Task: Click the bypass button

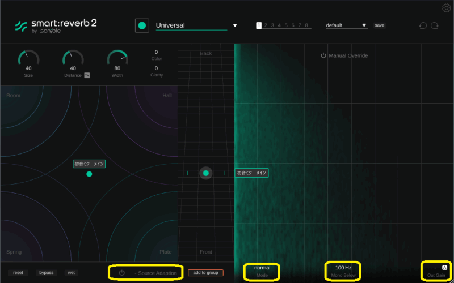Action: (47, 273)
